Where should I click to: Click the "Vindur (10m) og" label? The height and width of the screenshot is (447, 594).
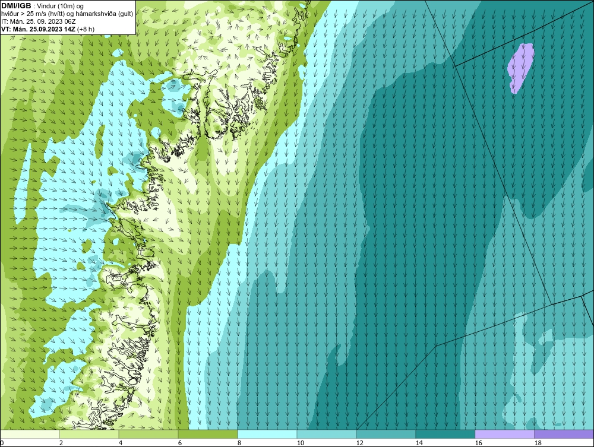pyautogui.click(x=60, y=7)
